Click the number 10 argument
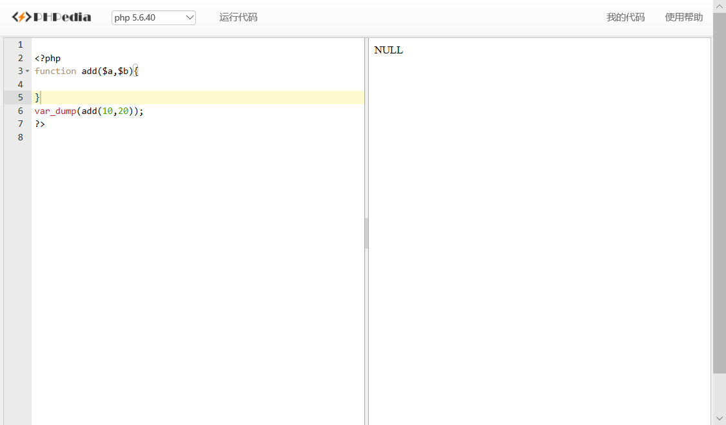 pyautogui.click(x=108, y=111)
